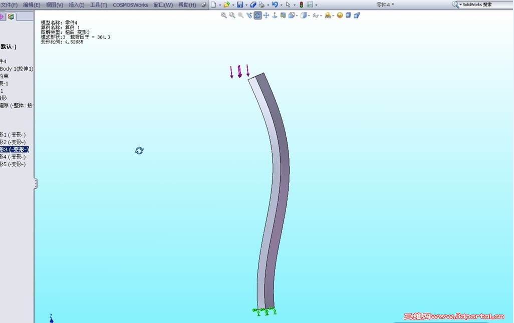The width and height of the screenshot is (514, 323).
Task: Click the Zoom to Area icon
Action: (x=232, y=15)
